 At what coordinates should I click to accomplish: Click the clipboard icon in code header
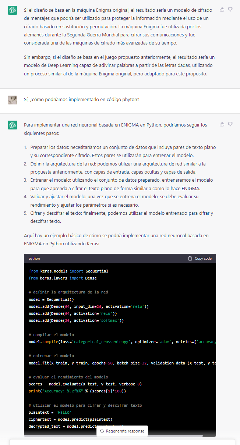click(190, 259)
